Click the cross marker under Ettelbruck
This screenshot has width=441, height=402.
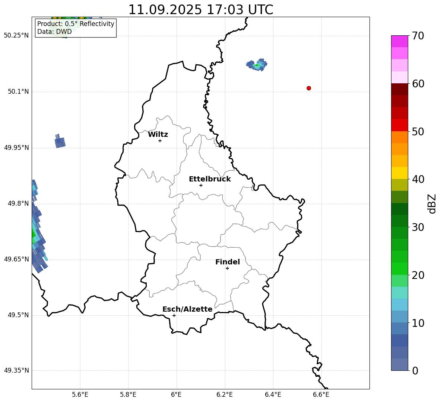(x=201, y=185)
